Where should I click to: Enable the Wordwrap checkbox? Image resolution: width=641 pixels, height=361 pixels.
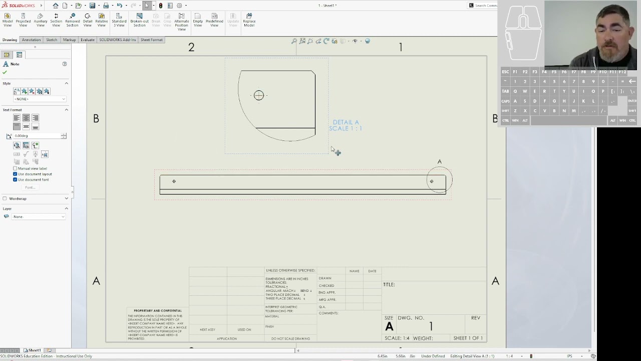pos(5,199)
